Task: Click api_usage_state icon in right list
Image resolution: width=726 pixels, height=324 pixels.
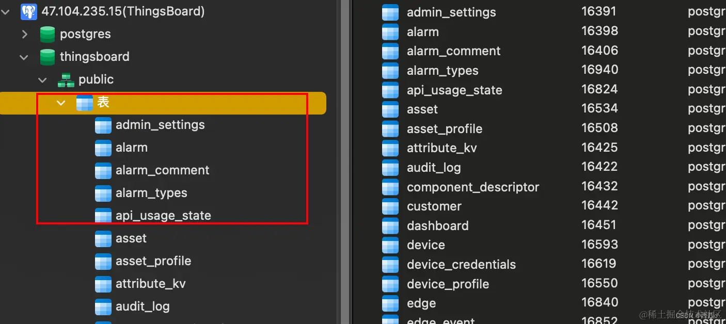Action: [390, 90]
